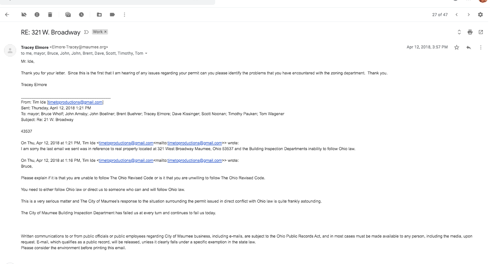Go back to the inbox with the arrow
The height and width of the screenshot is (264, 490).
click(x=7, y=15)
